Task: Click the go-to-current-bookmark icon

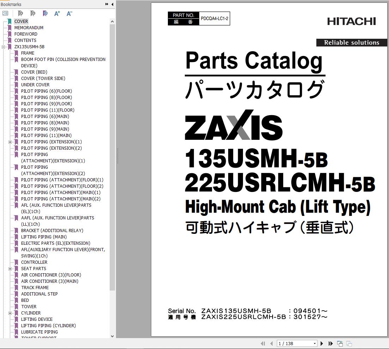Action: (45, 13)
